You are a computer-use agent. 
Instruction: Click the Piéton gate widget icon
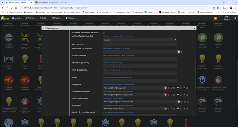9,59
